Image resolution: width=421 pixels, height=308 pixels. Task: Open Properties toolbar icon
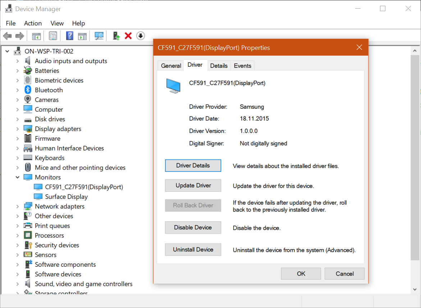click(53, 36)
